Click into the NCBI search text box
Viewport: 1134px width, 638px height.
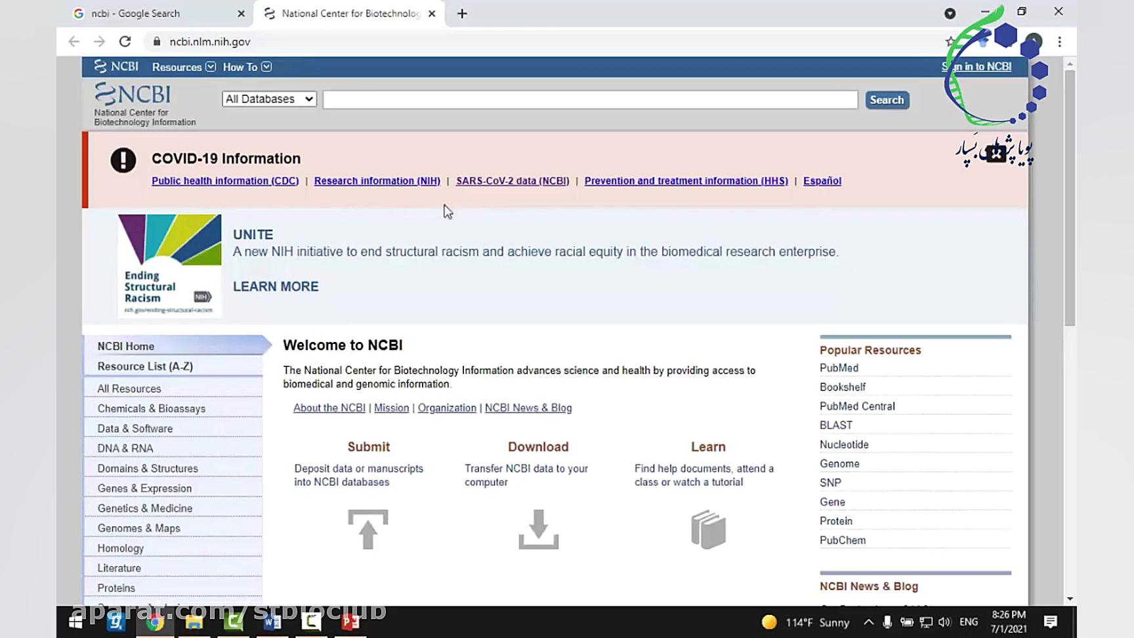[x=590, y=100]
